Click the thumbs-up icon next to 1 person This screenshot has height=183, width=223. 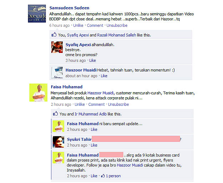[103, 176]
